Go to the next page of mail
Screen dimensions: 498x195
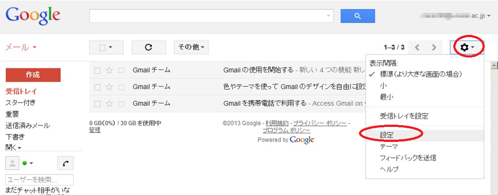pyautogui.click(x=434, y=48)
